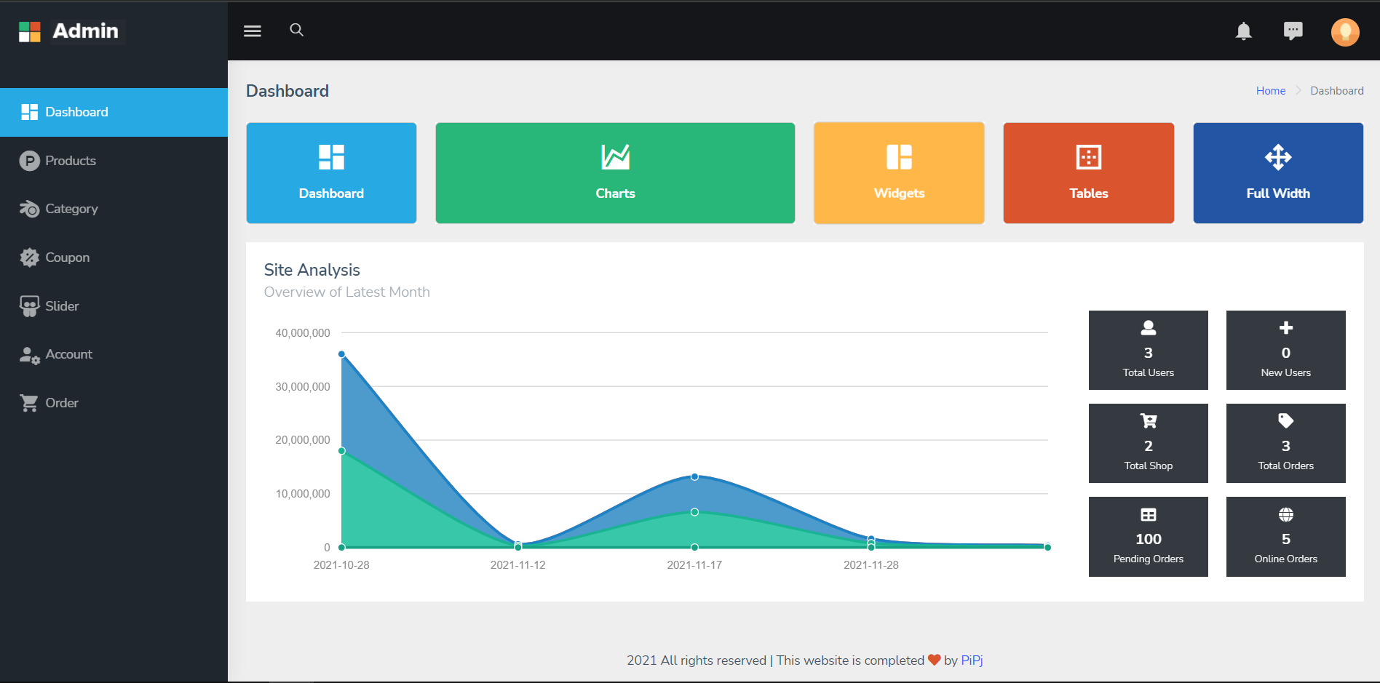Follow the PiPj footer link

972,660
